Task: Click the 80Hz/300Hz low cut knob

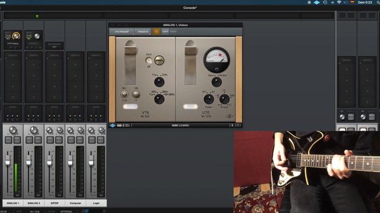Action: pyautogui.click(x=159, y=99)
